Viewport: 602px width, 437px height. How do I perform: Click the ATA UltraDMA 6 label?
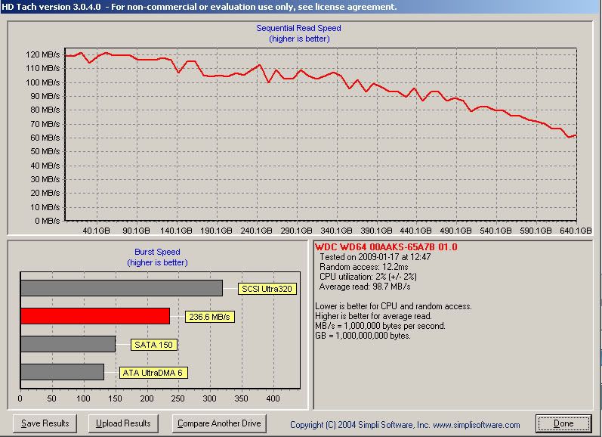click(x=151, y=372)
